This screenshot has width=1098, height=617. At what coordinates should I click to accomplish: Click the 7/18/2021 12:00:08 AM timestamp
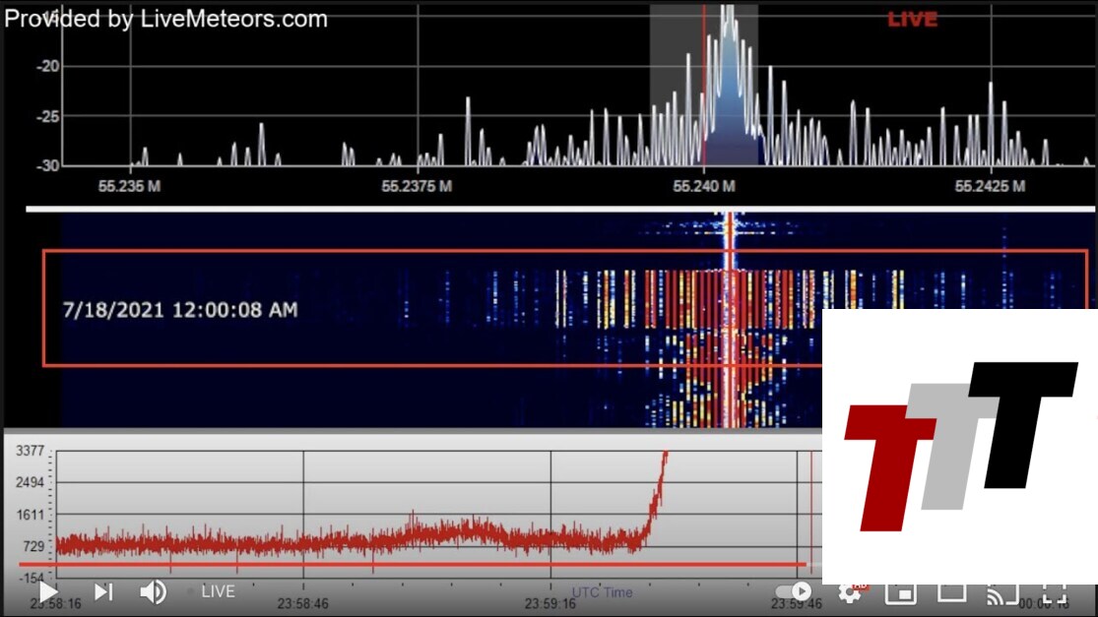click(180, 310)
